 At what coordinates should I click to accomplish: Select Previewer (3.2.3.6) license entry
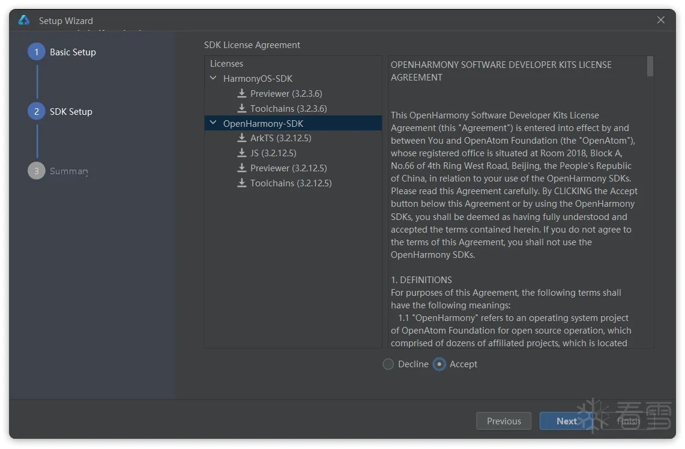pyautogui.click(x=286, y=93)
